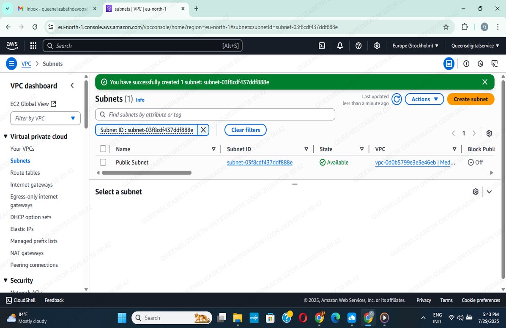Switch to the Gmail Inbox tab
The height and width of the screenshot is (328, 506).
57,9
